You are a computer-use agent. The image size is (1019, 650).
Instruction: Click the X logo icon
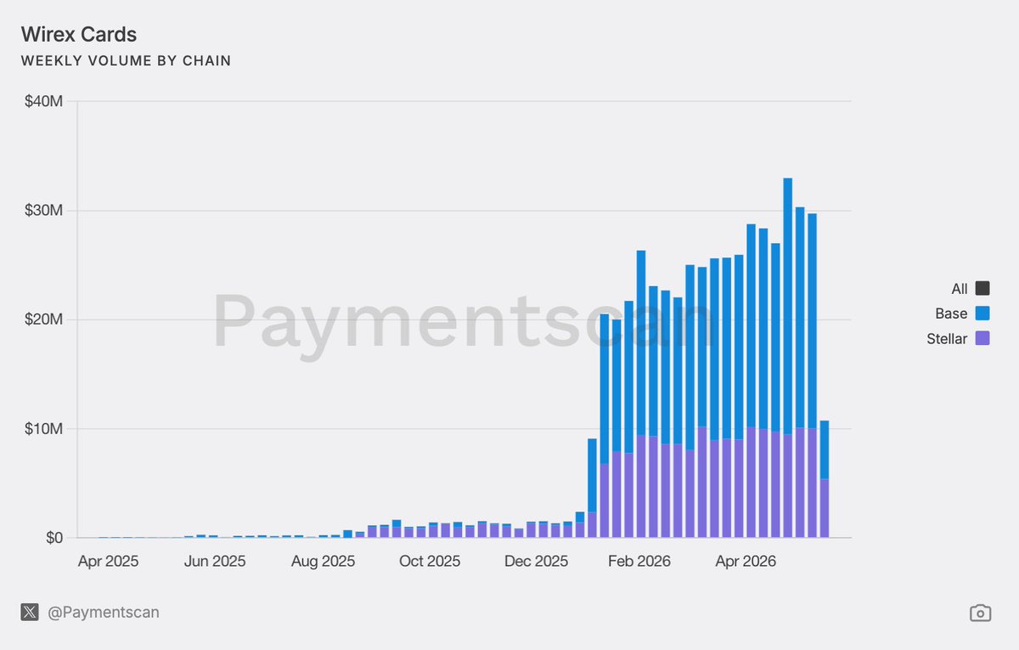coord(30,612)
